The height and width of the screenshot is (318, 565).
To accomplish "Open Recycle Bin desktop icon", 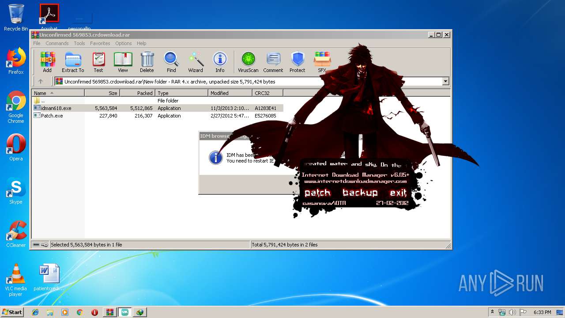I will tap(16, 18).
